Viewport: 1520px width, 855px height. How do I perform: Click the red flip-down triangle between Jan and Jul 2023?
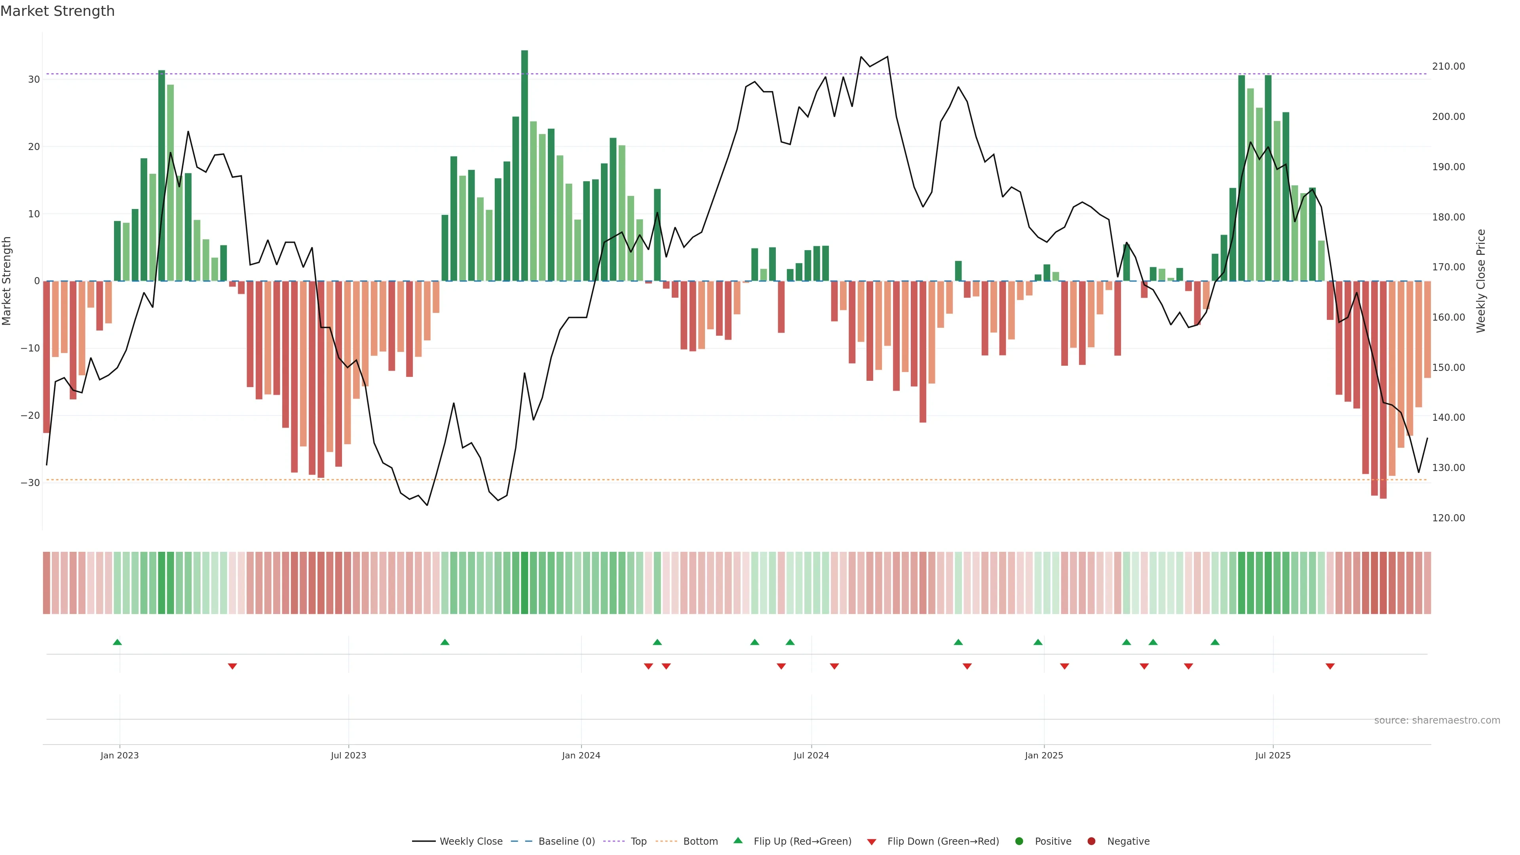[x=232, y=666]
